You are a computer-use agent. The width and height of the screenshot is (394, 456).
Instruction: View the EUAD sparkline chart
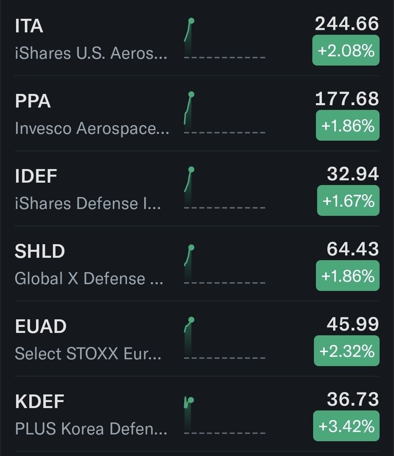coord(224,338)
